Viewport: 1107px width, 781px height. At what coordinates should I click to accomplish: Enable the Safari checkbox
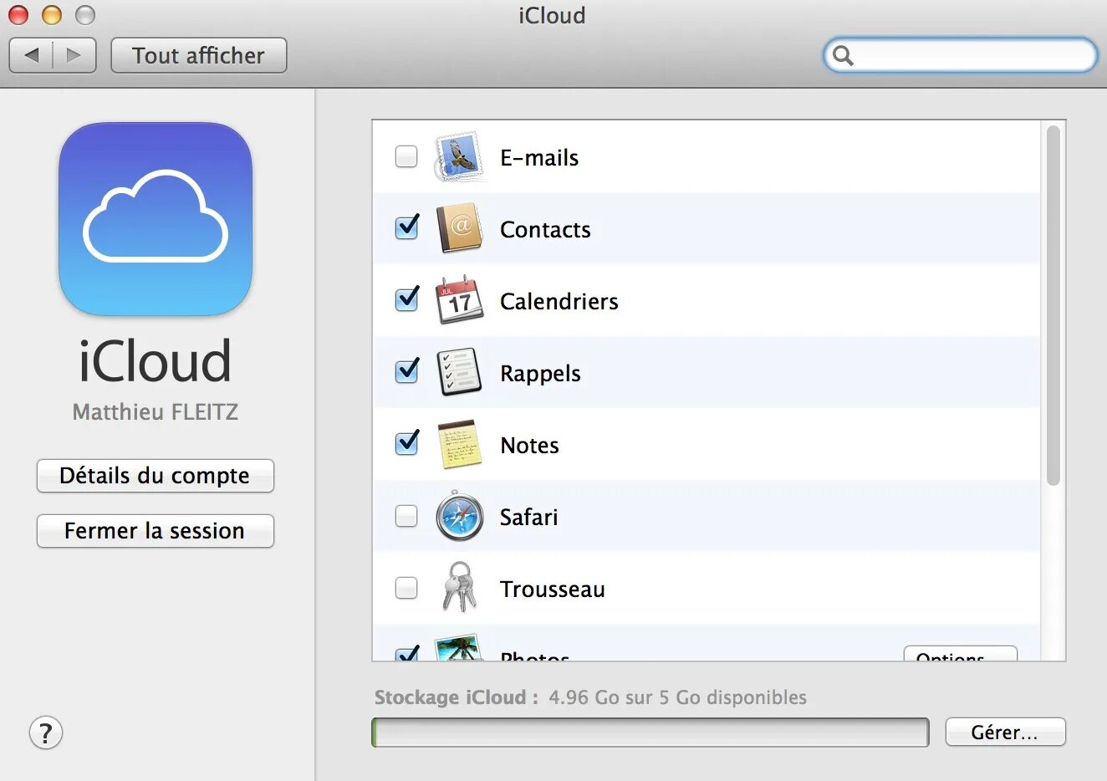click(x=406, y=516)
